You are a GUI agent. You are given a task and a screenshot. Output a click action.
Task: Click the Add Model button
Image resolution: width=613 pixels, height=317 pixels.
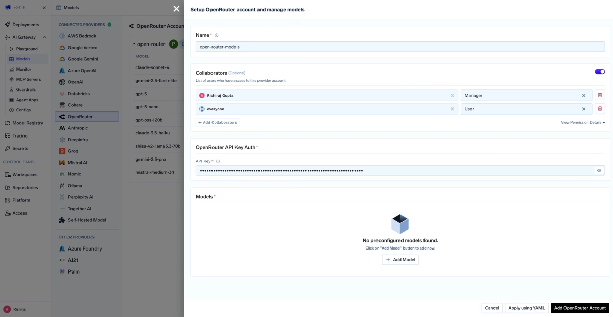click(400, 260)
